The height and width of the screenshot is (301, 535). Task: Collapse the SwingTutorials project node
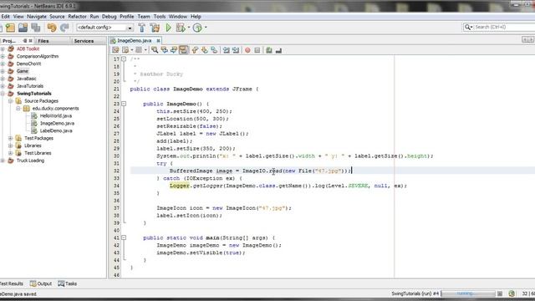(3, 94)
